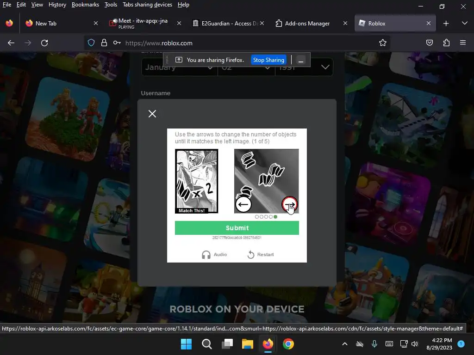Switch to the Meet itw-apqx-jna tab
This screenshot has width=474, height=355.
[144, 23]
